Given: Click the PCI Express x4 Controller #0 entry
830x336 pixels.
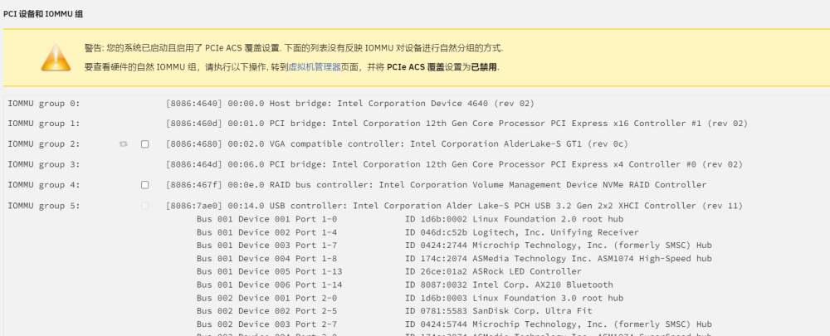Looking at the screenshot, I should tap(454, 164).
